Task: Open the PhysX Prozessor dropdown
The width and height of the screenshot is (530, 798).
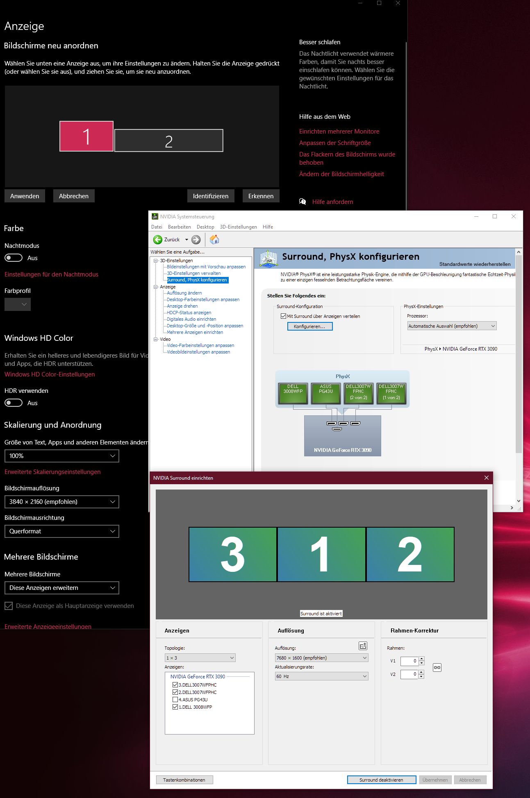Action: coord(452,326)
